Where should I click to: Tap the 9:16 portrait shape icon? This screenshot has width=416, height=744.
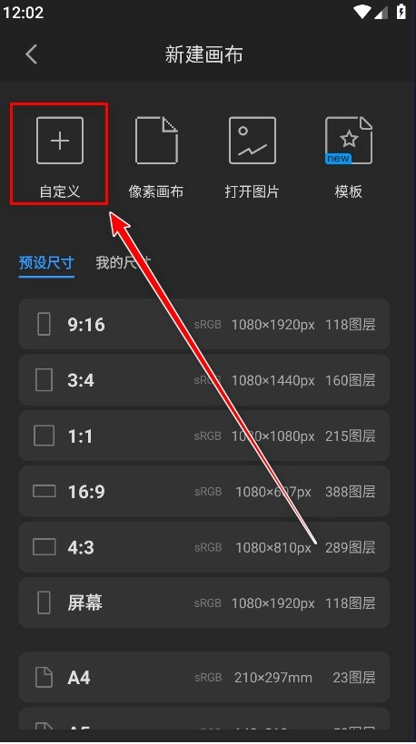coord(45,325)
